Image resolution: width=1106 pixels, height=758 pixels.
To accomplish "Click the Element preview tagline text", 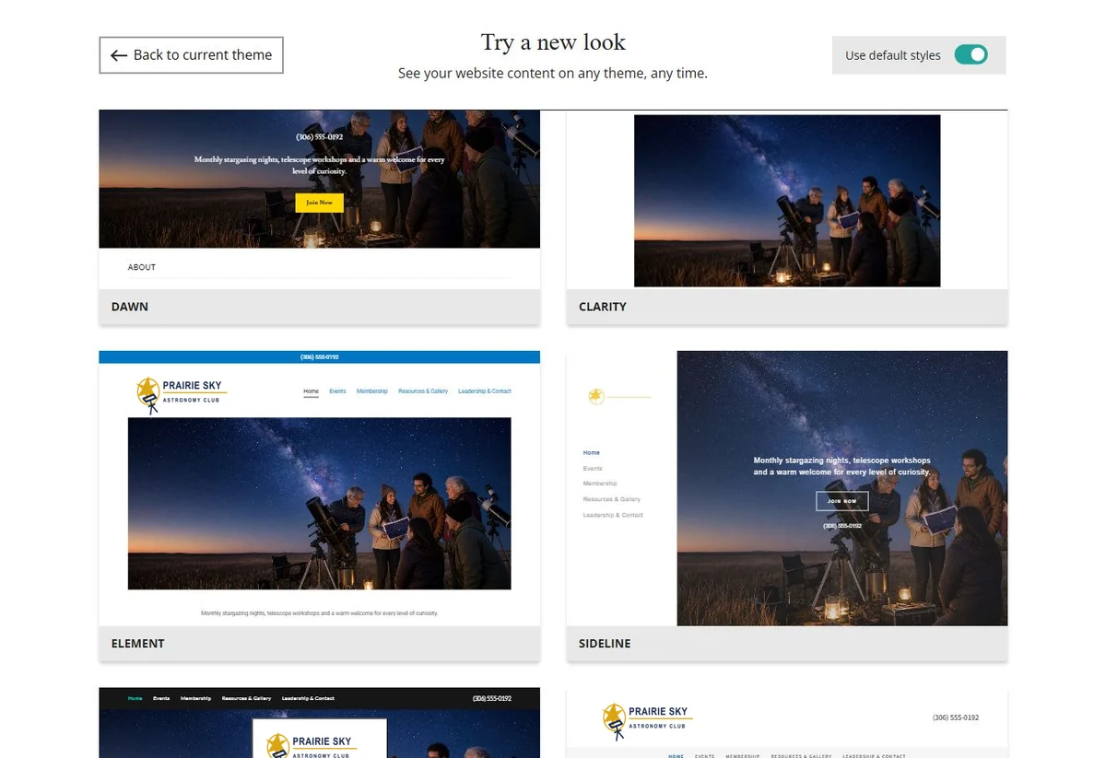I will click(319, 612).
